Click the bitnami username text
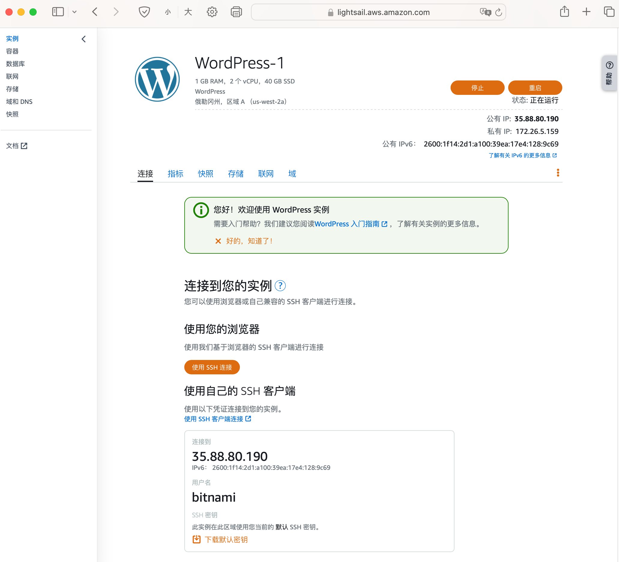 pyautogui.click(x=214, y=497)
